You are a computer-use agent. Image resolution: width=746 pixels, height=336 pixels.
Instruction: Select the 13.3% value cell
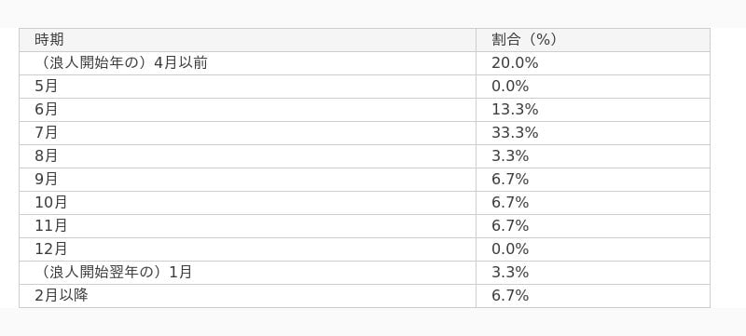point(593,110)
